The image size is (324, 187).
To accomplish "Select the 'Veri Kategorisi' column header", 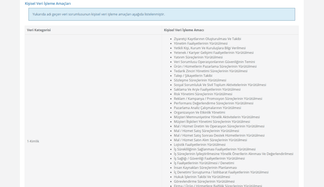I will [x=39, y=30].
